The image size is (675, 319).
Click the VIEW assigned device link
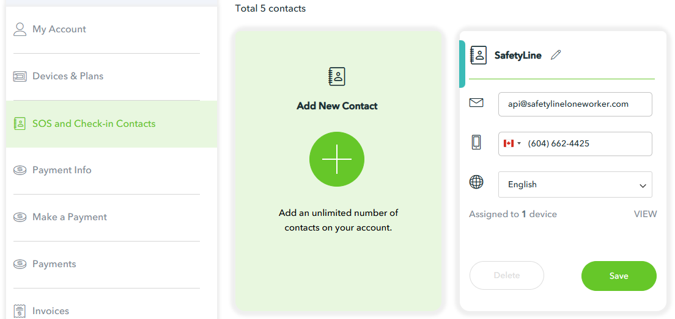coord(645,214)
